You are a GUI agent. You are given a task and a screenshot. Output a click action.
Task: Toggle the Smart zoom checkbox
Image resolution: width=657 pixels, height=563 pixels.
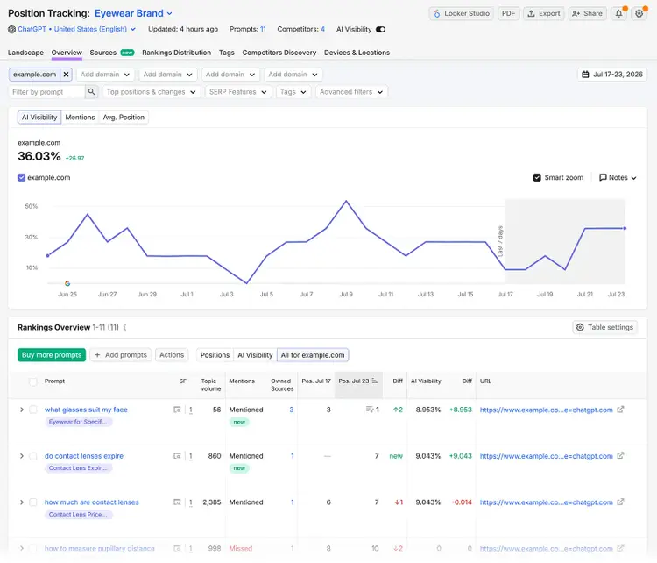(537, 177)
